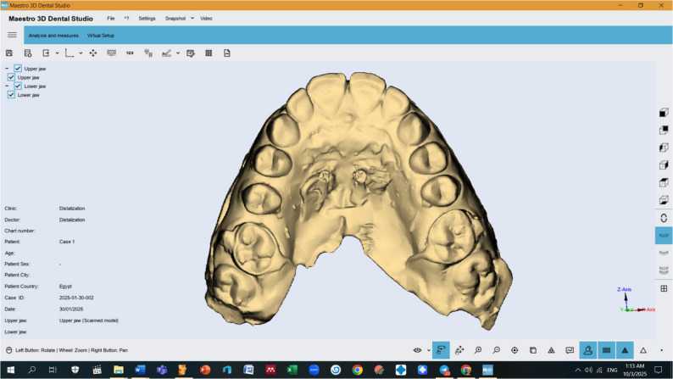Open Telegram from the taskbar
This screenshot has width=673, height=379.
(444, 370)
